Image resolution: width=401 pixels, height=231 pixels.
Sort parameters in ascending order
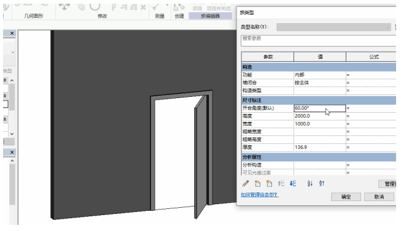tap(310, 183)
